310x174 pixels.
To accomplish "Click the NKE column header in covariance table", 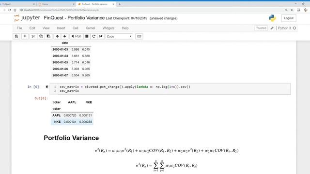I will [x=89, y=102].
